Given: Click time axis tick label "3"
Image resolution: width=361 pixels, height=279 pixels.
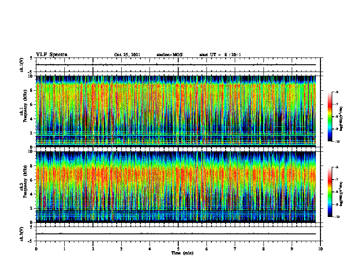Looking at the screenshot, I should [121, 249].
